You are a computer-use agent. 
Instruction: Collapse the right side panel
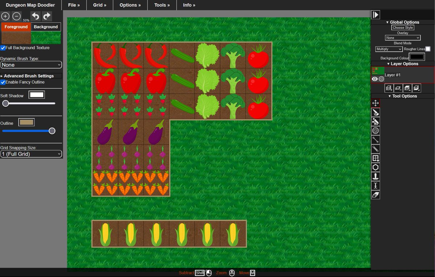coord(376,14)
